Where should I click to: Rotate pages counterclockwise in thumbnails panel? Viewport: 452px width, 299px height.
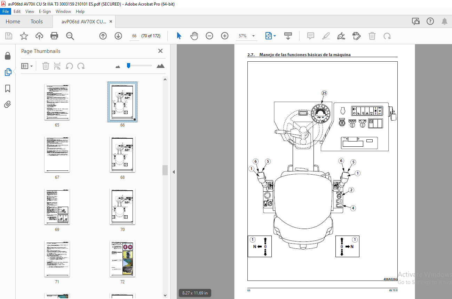[x=69, y=66]
